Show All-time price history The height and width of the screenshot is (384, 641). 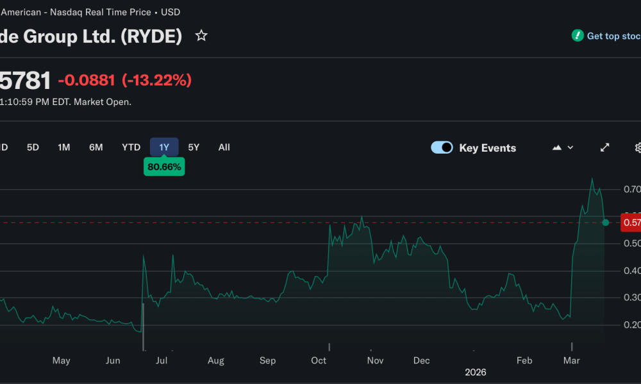224,147
